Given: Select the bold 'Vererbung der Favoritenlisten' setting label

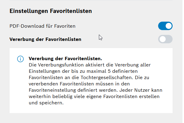Looking at the screenshot, I should pos(45,39).
